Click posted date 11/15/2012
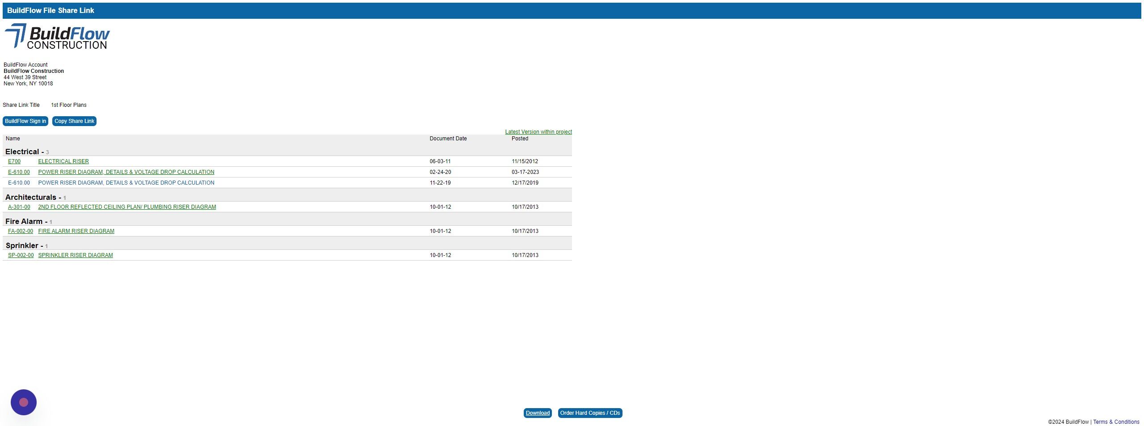 point(525,161)
